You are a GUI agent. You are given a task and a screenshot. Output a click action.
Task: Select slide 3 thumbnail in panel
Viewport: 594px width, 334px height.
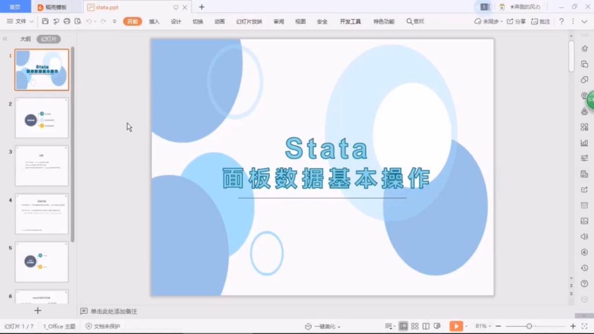pyautogui.click(x=42, y=166)
